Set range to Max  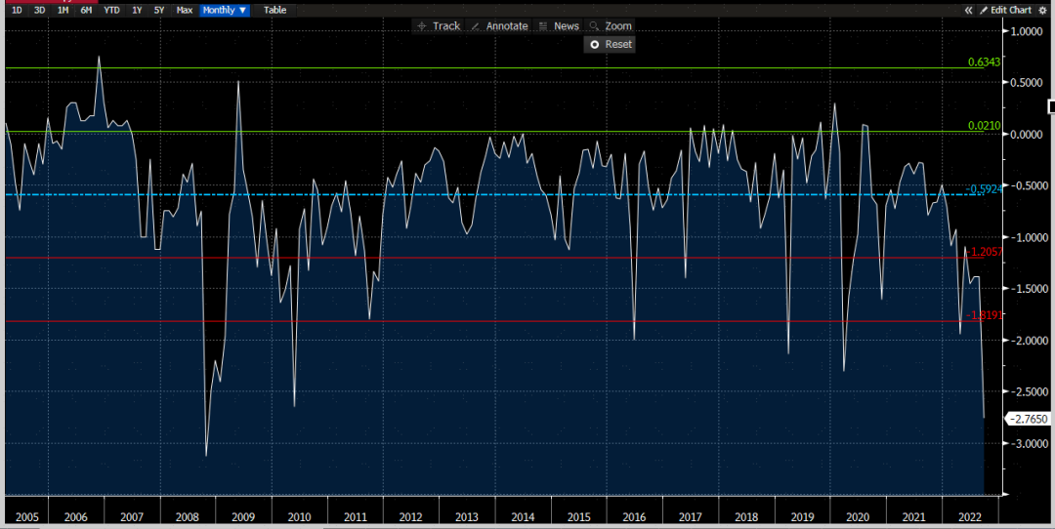point(184,10)
